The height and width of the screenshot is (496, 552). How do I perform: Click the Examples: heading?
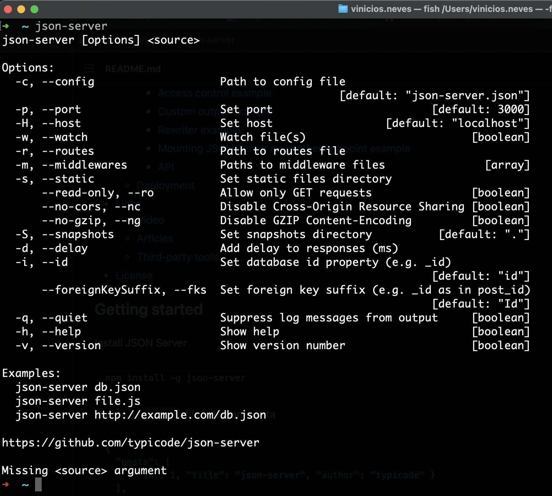pos(31,373)
